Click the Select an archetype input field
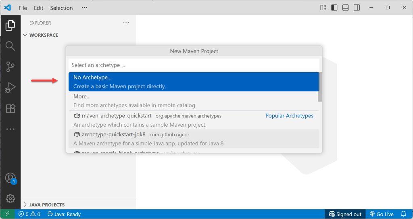Image resolution: width=413 pixels, height=219 pixels. tap(194, 65)
